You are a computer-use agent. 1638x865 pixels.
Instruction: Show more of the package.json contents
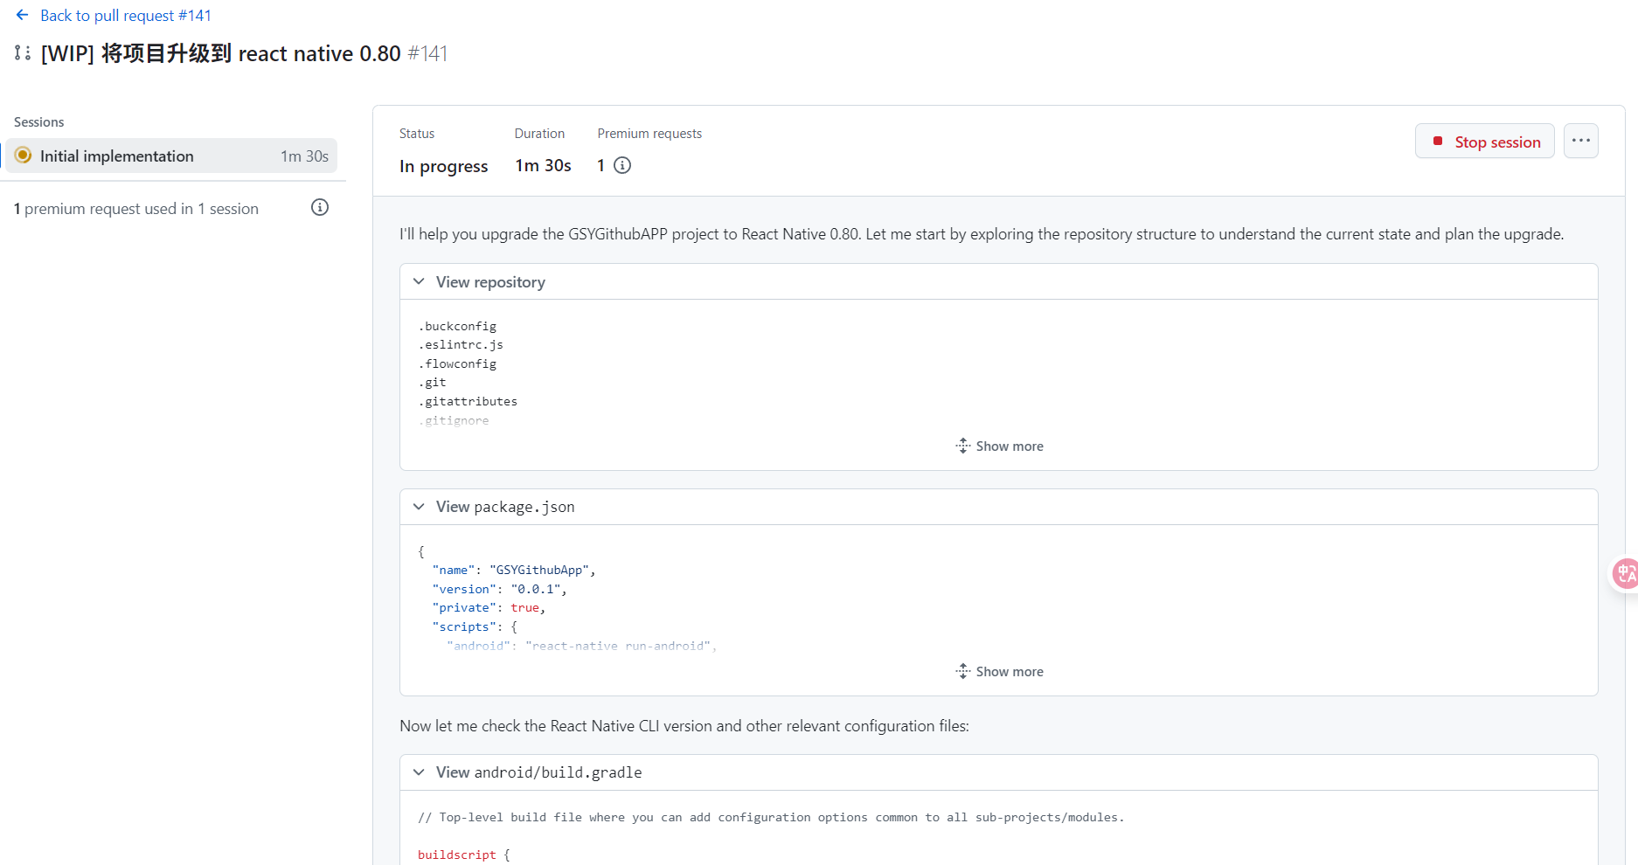(x=999, y=672)
